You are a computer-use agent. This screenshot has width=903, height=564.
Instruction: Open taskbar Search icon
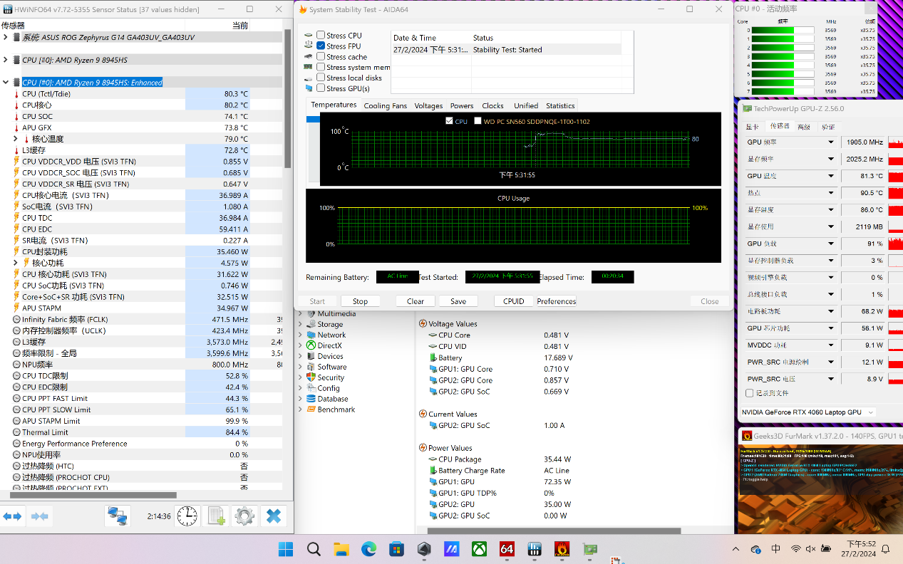tap(314, 549)
